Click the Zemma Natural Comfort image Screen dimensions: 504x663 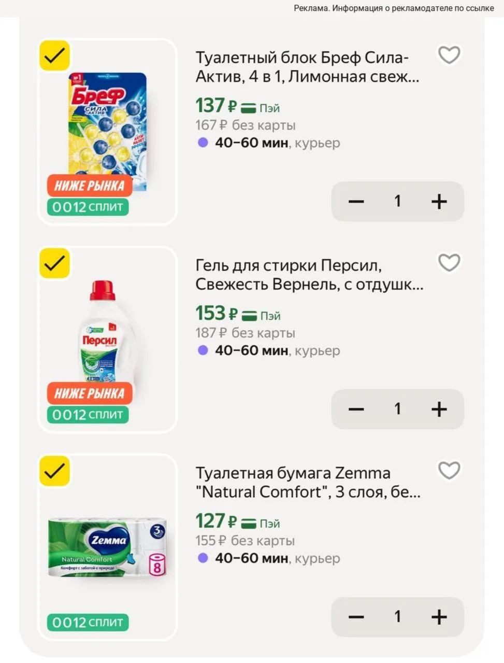coord(108,547)
